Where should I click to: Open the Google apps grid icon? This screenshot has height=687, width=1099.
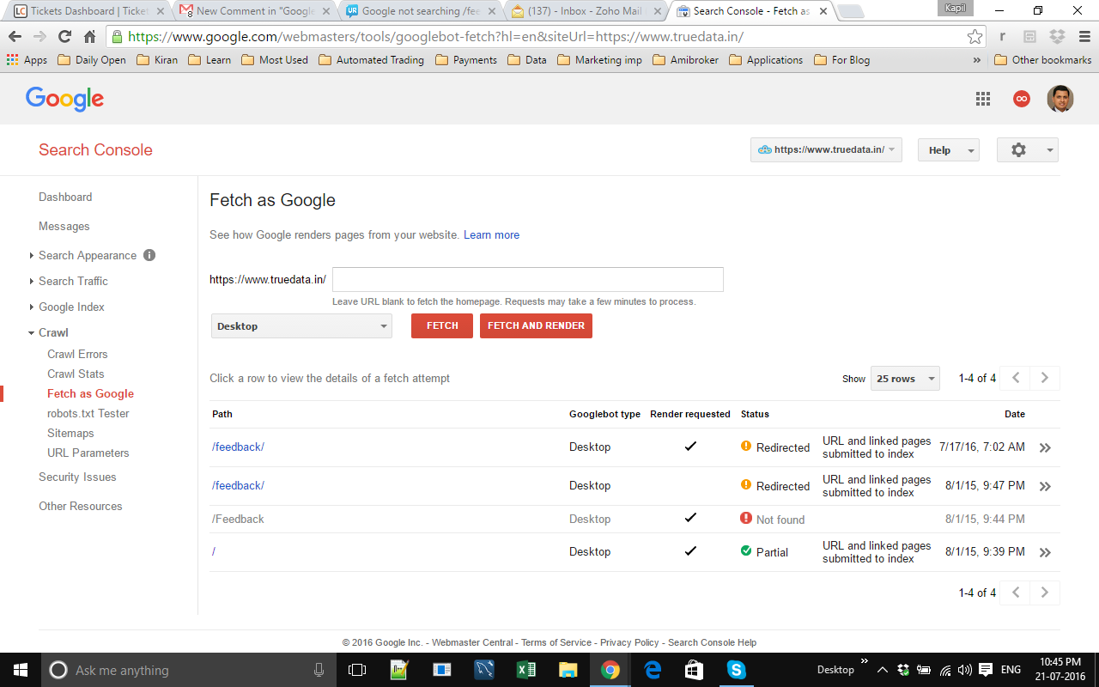coord(983,99)
